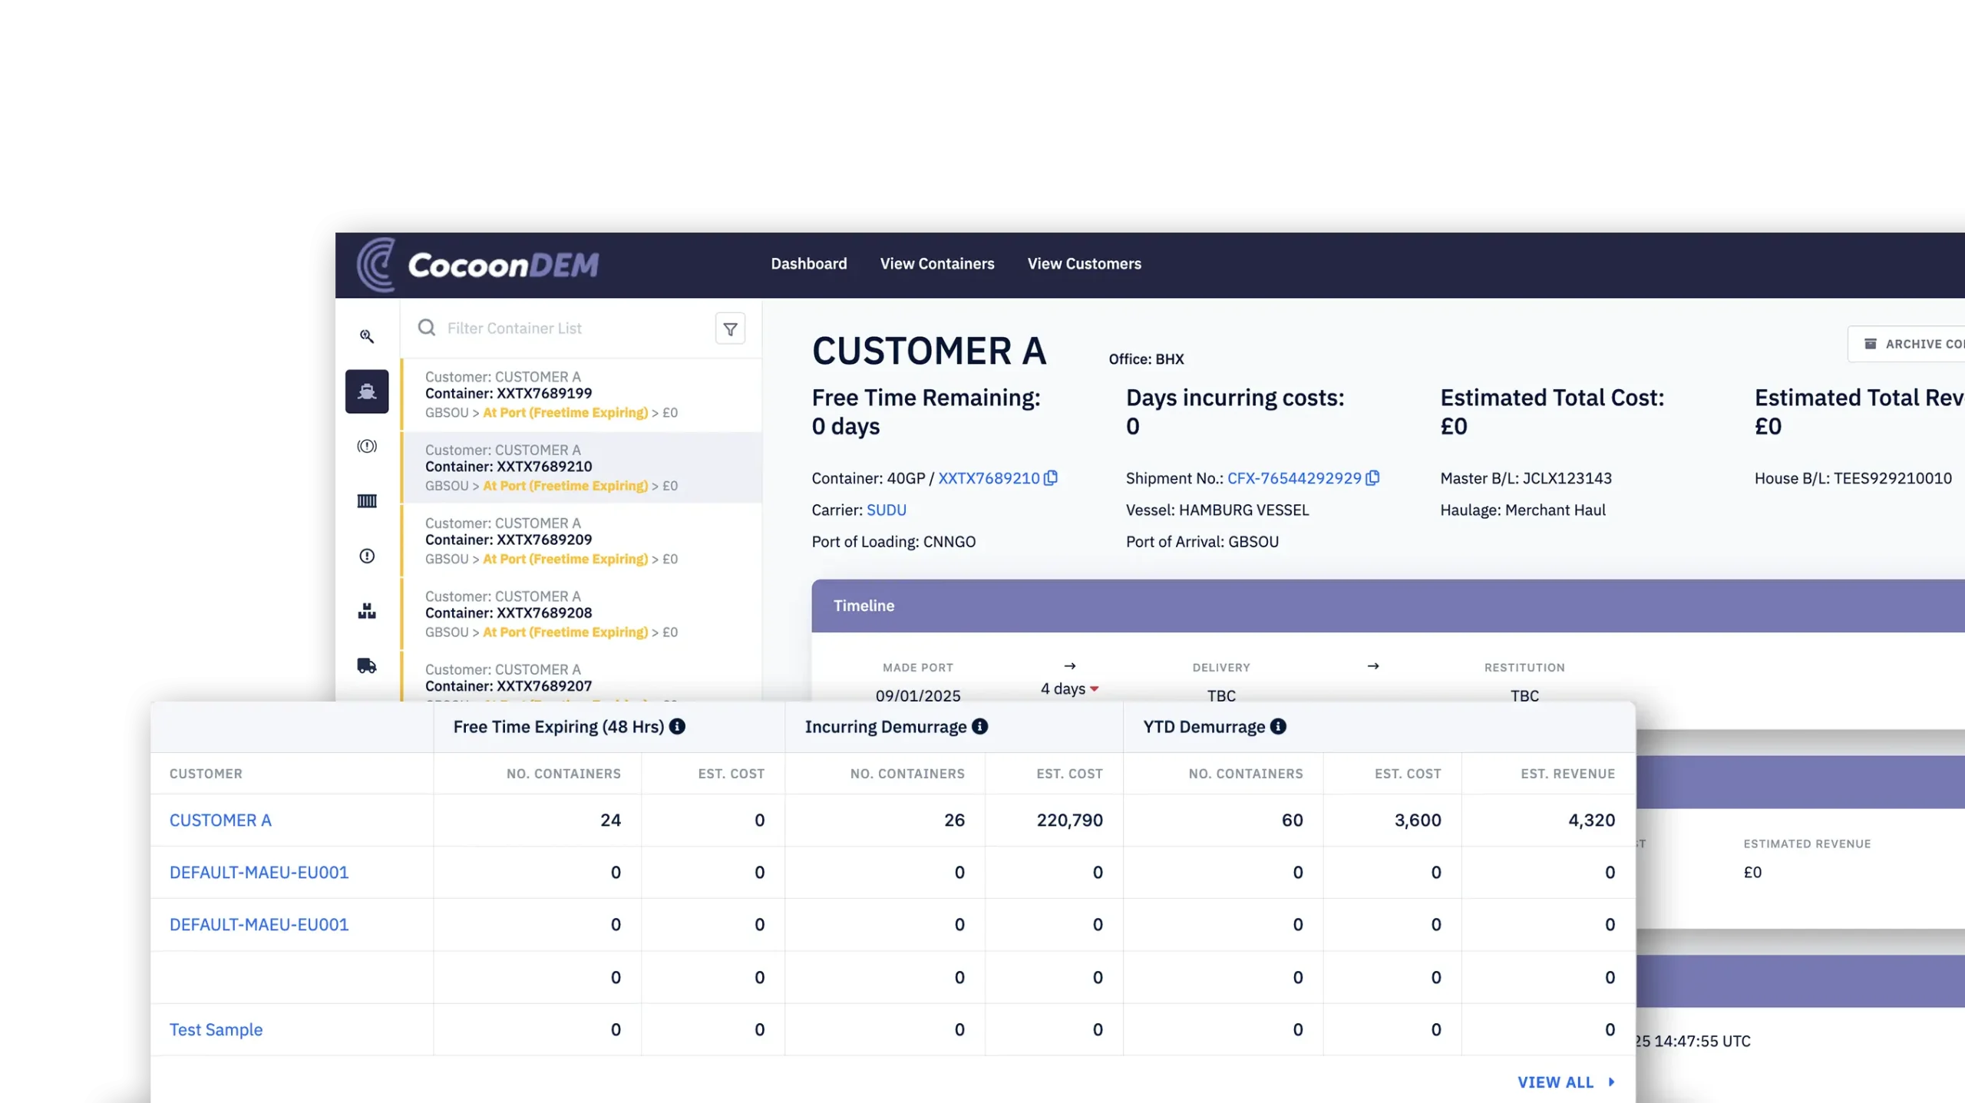
Task: Select the stacked boxes icon in sidebar
Action: click(x=367, y=611)
